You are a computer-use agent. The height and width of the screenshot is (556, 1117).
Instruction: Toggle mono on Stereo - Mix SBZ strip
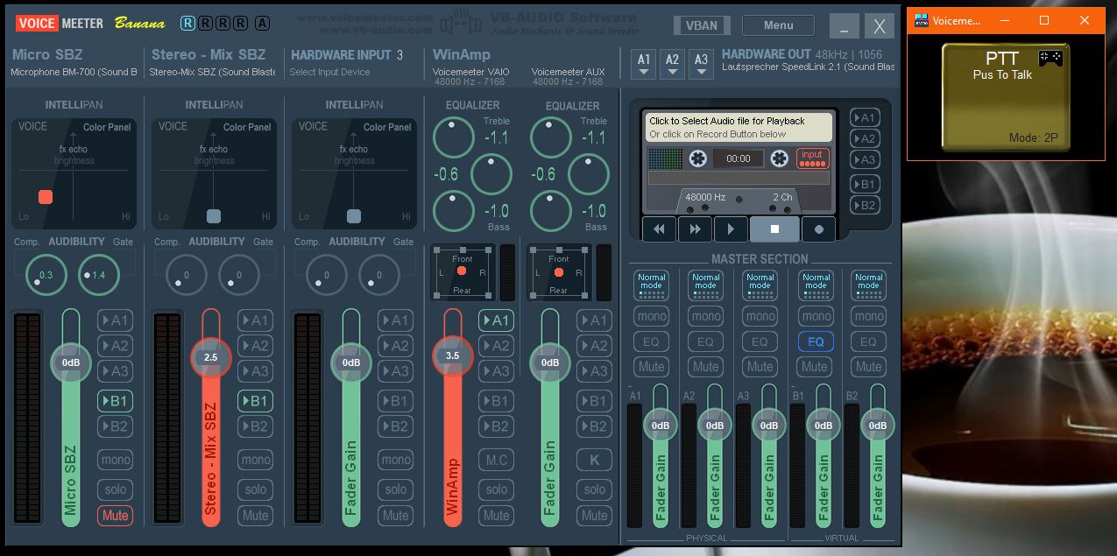(x=255, y=460)
